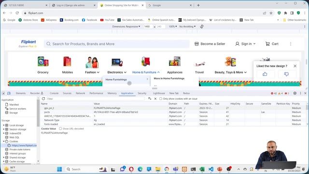309x174 pixels.
Task: Close the 'Liked the new design' popup
Action: [295, 66]
